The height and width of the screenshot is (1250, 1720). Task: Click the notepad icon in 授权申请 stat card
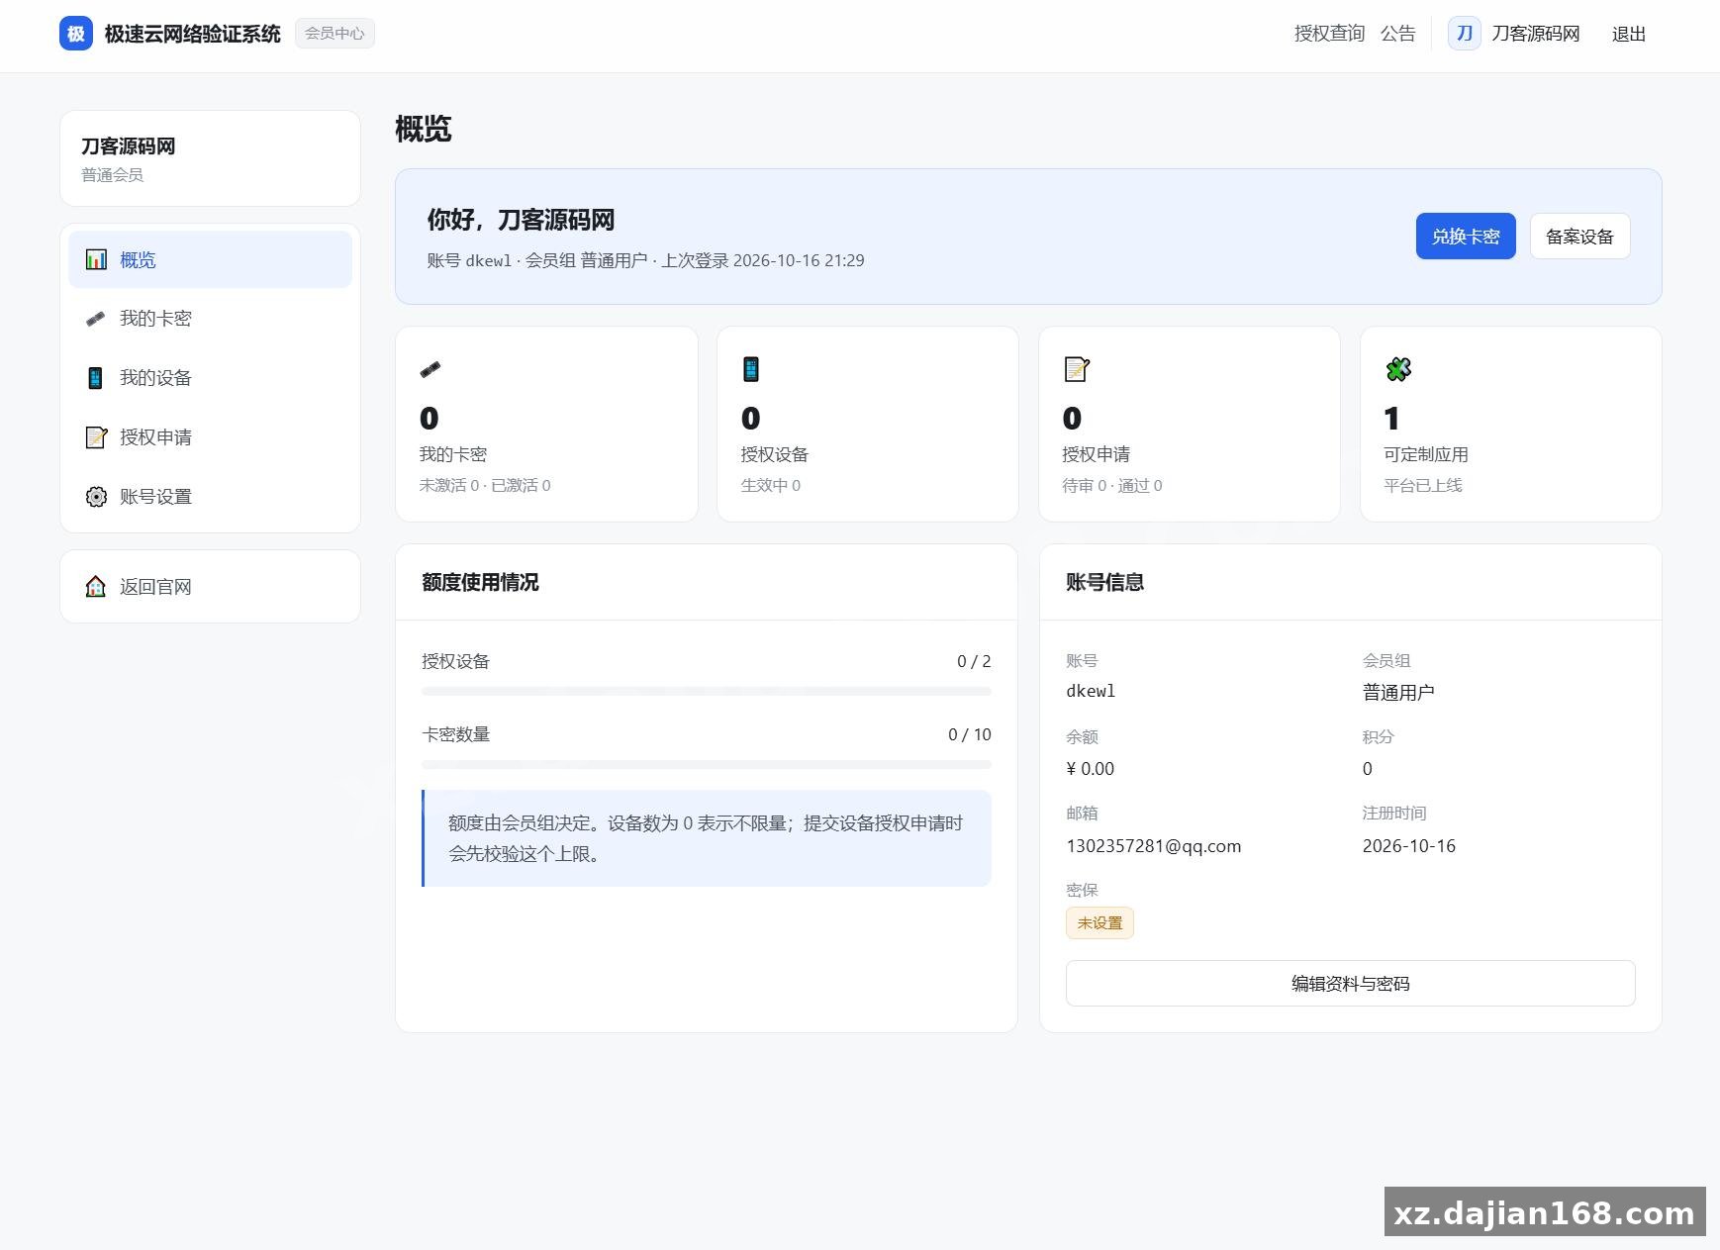coord(1076,369)
